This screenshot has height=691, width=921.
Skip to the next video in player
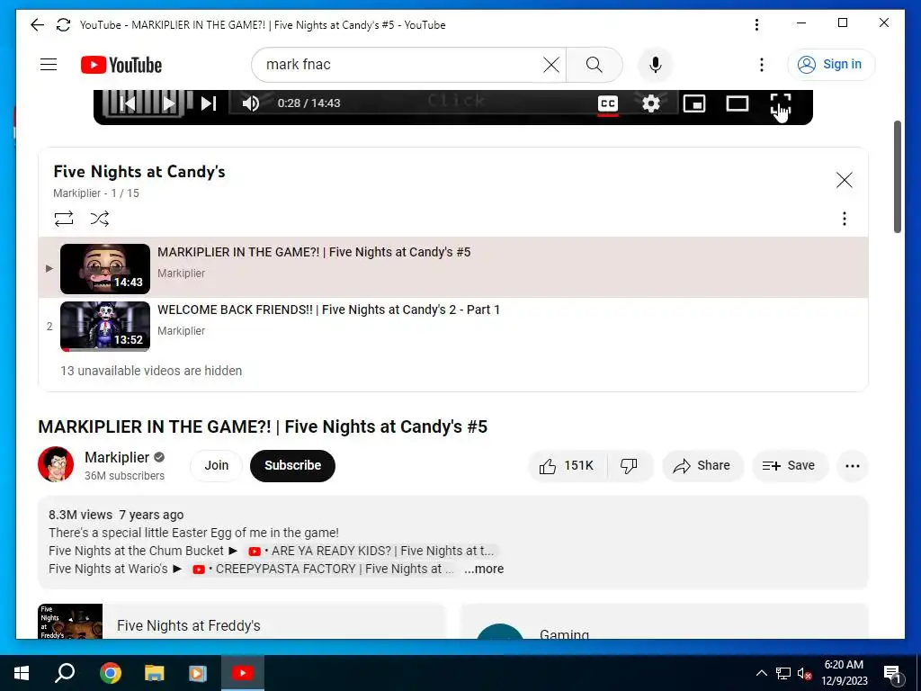point(209,103)
